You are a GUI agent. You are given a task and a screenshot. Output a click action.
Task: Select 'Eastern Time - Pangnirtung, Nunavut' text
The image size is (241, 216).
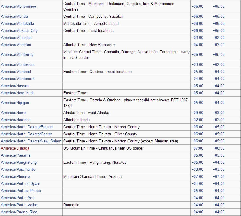(x=95, y=163)
